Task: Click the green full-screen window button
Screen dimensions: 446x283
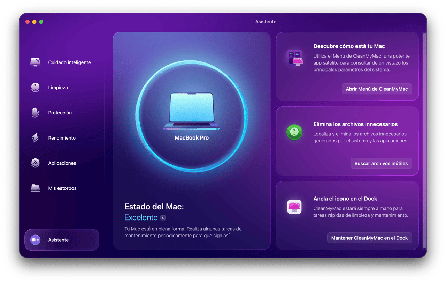Action: tap(41, 22)
